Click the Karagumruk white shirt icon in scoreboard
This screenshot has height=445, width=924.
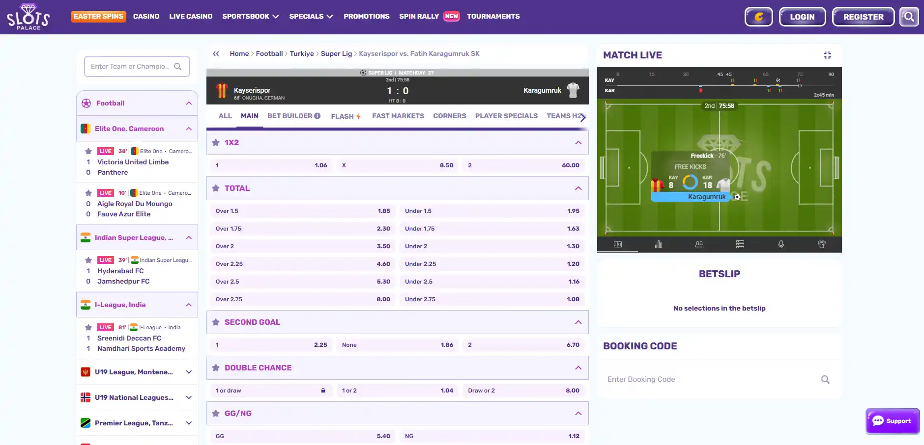coord(573,90)
